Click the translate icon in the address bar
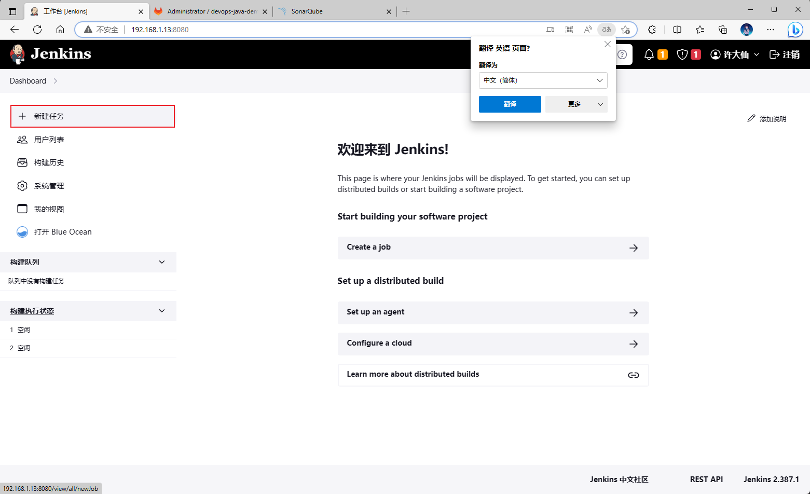The width and height of the screenshot is (810, 494). pos(607,30)
